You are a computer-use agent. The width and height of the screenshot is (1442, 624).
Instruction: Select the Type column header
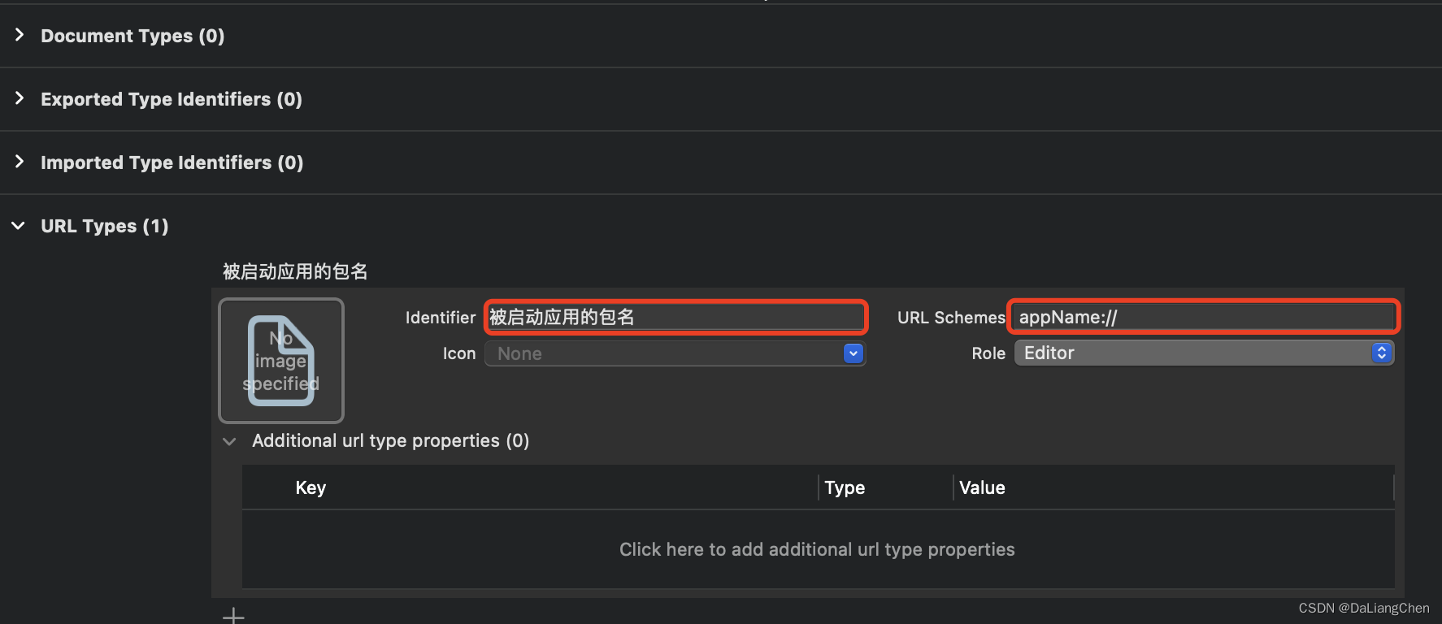[844, 487]
